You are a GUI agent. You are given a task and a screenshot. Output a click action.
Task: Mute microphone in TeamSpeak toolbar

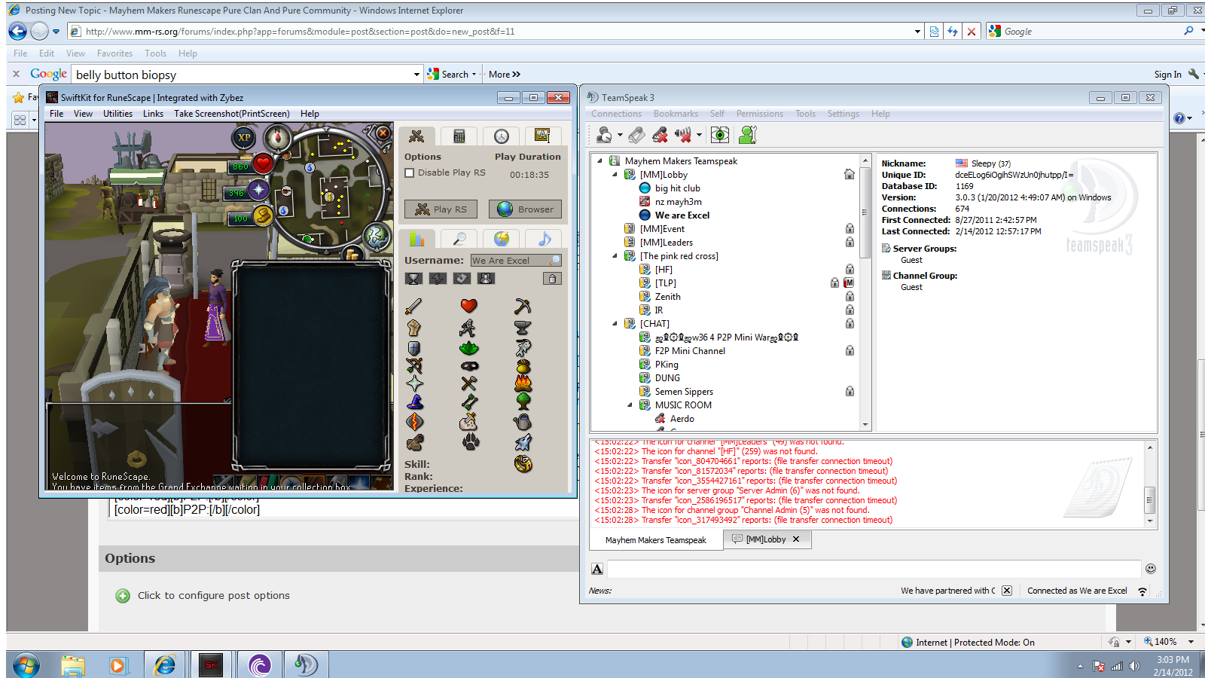(x=660, y=135)
